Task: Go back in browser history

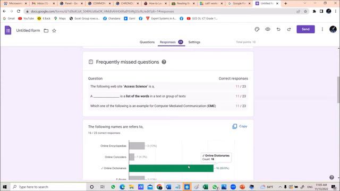Action: pos(5,11)
